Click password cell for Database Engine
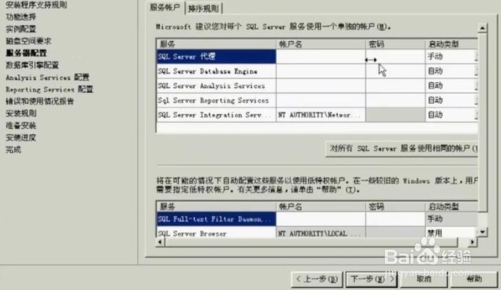This screenshot has width=501, height=290. pyautogui.click(x=395, y=71)
